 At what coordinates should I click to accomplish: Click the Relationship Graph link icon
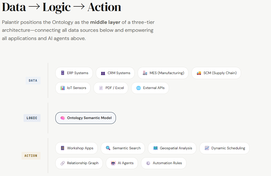63,163
